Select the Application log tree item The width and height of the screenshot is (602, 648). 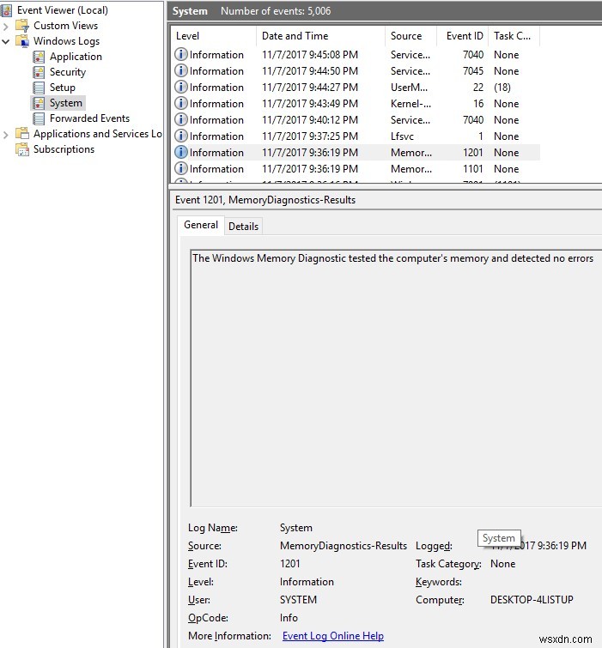tap(76, 57)
